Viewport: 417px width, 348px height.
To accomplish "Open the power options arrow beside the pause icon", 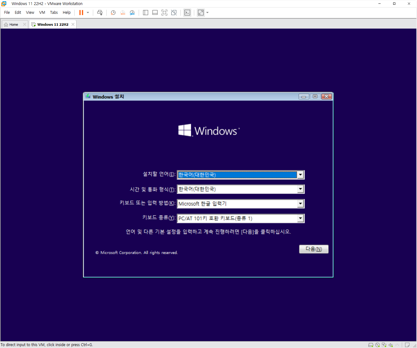I will (88, 13).
